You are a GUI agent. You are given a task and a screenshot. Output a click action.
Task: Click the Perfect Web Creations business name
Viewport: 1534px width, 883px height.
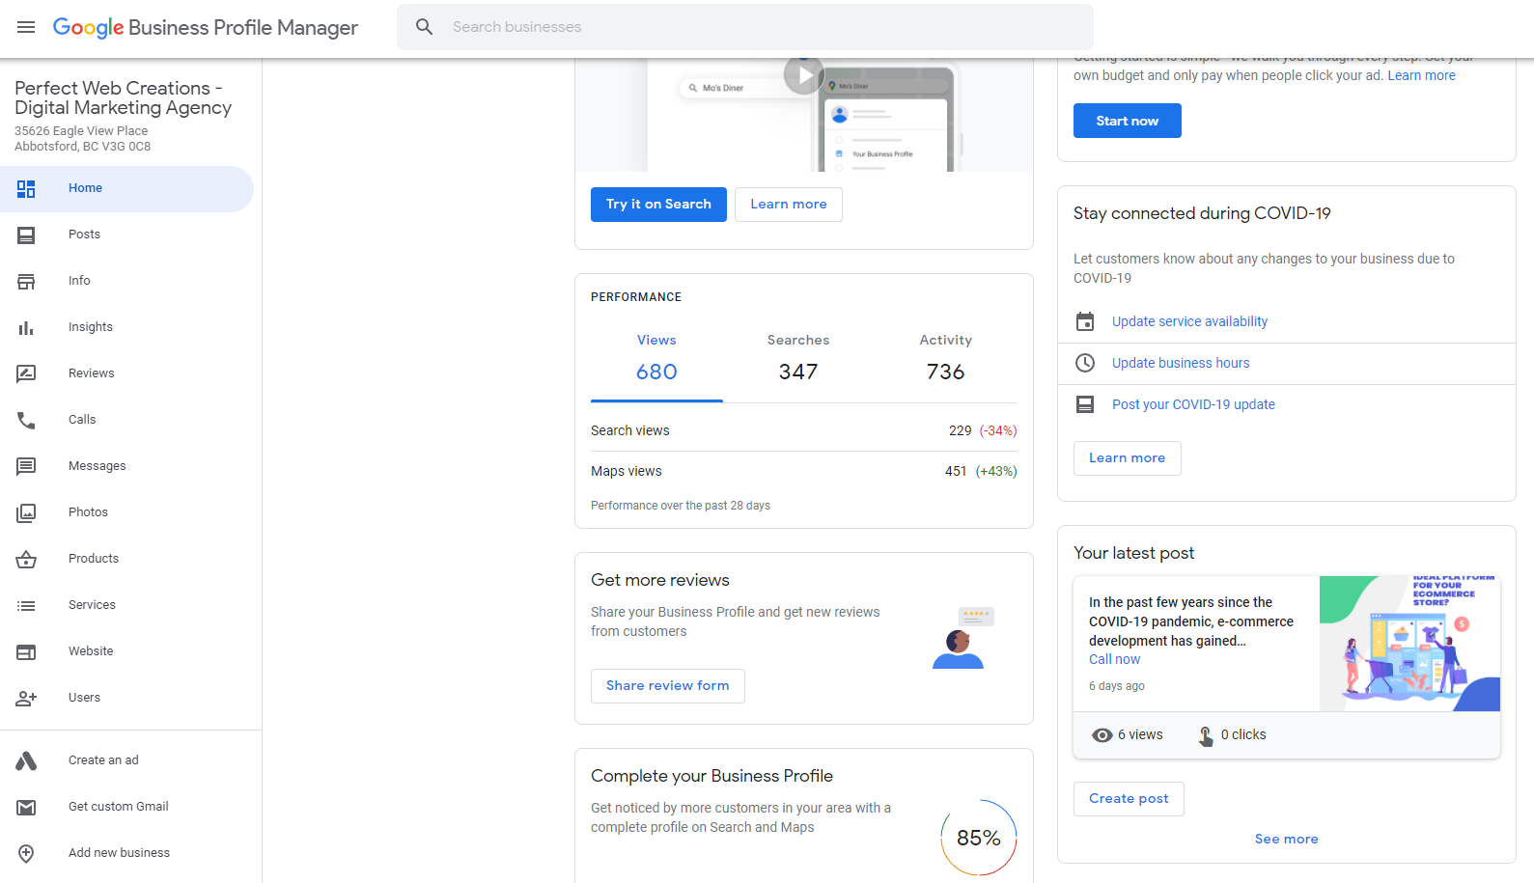124,97
